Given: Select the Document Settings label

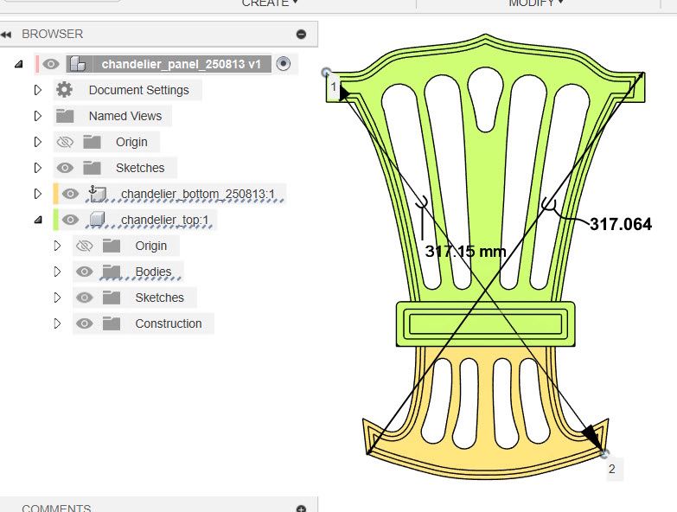Looking at the screenshot, I should tap(139, 90).
